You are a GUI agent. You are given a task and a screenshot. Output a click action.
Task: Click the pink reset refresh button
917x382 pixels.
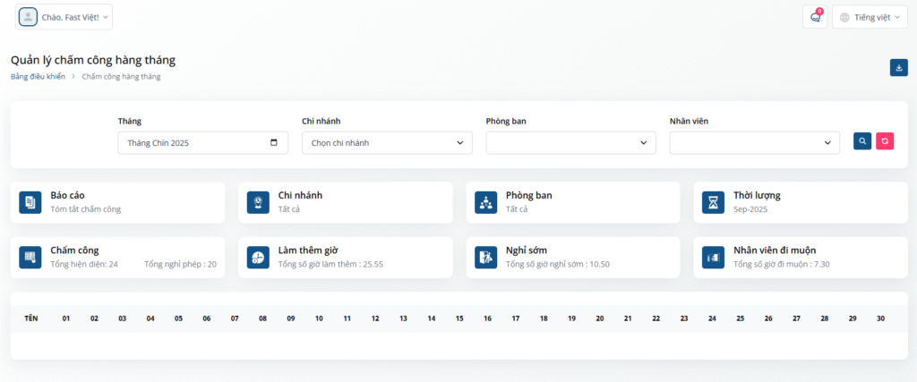point(885,141)
